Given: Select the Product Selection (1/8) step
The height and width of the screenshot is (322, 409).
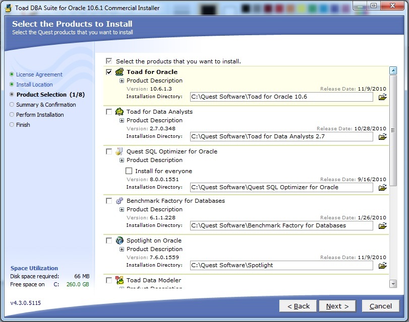Looking at the screenshot, I should tap(50, 95).
